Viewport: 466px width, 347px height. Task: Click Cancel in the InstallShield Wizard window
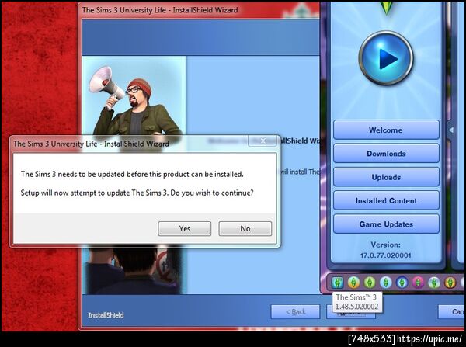452,311
